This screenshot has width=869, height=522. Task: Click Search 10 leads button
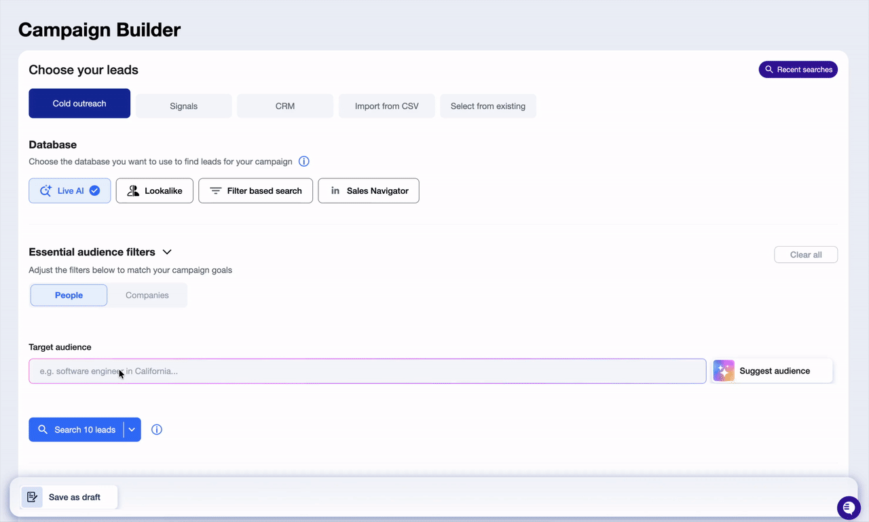click(x=76, y=430)
